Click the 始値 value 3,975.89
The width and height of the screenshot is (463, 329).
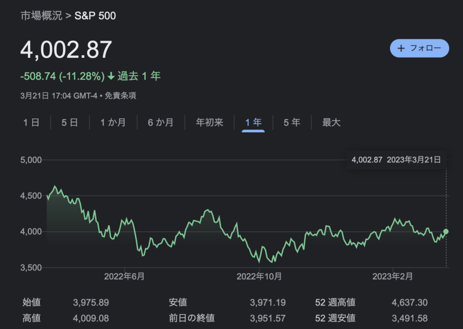pos(91,302)
